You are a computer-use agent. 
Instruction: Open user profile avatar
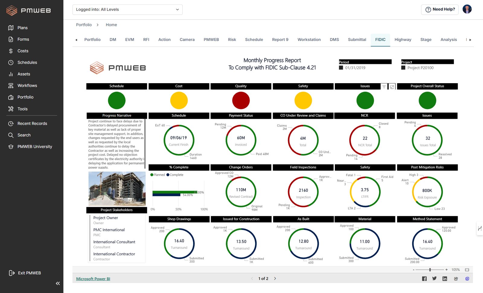click(467, 9)
